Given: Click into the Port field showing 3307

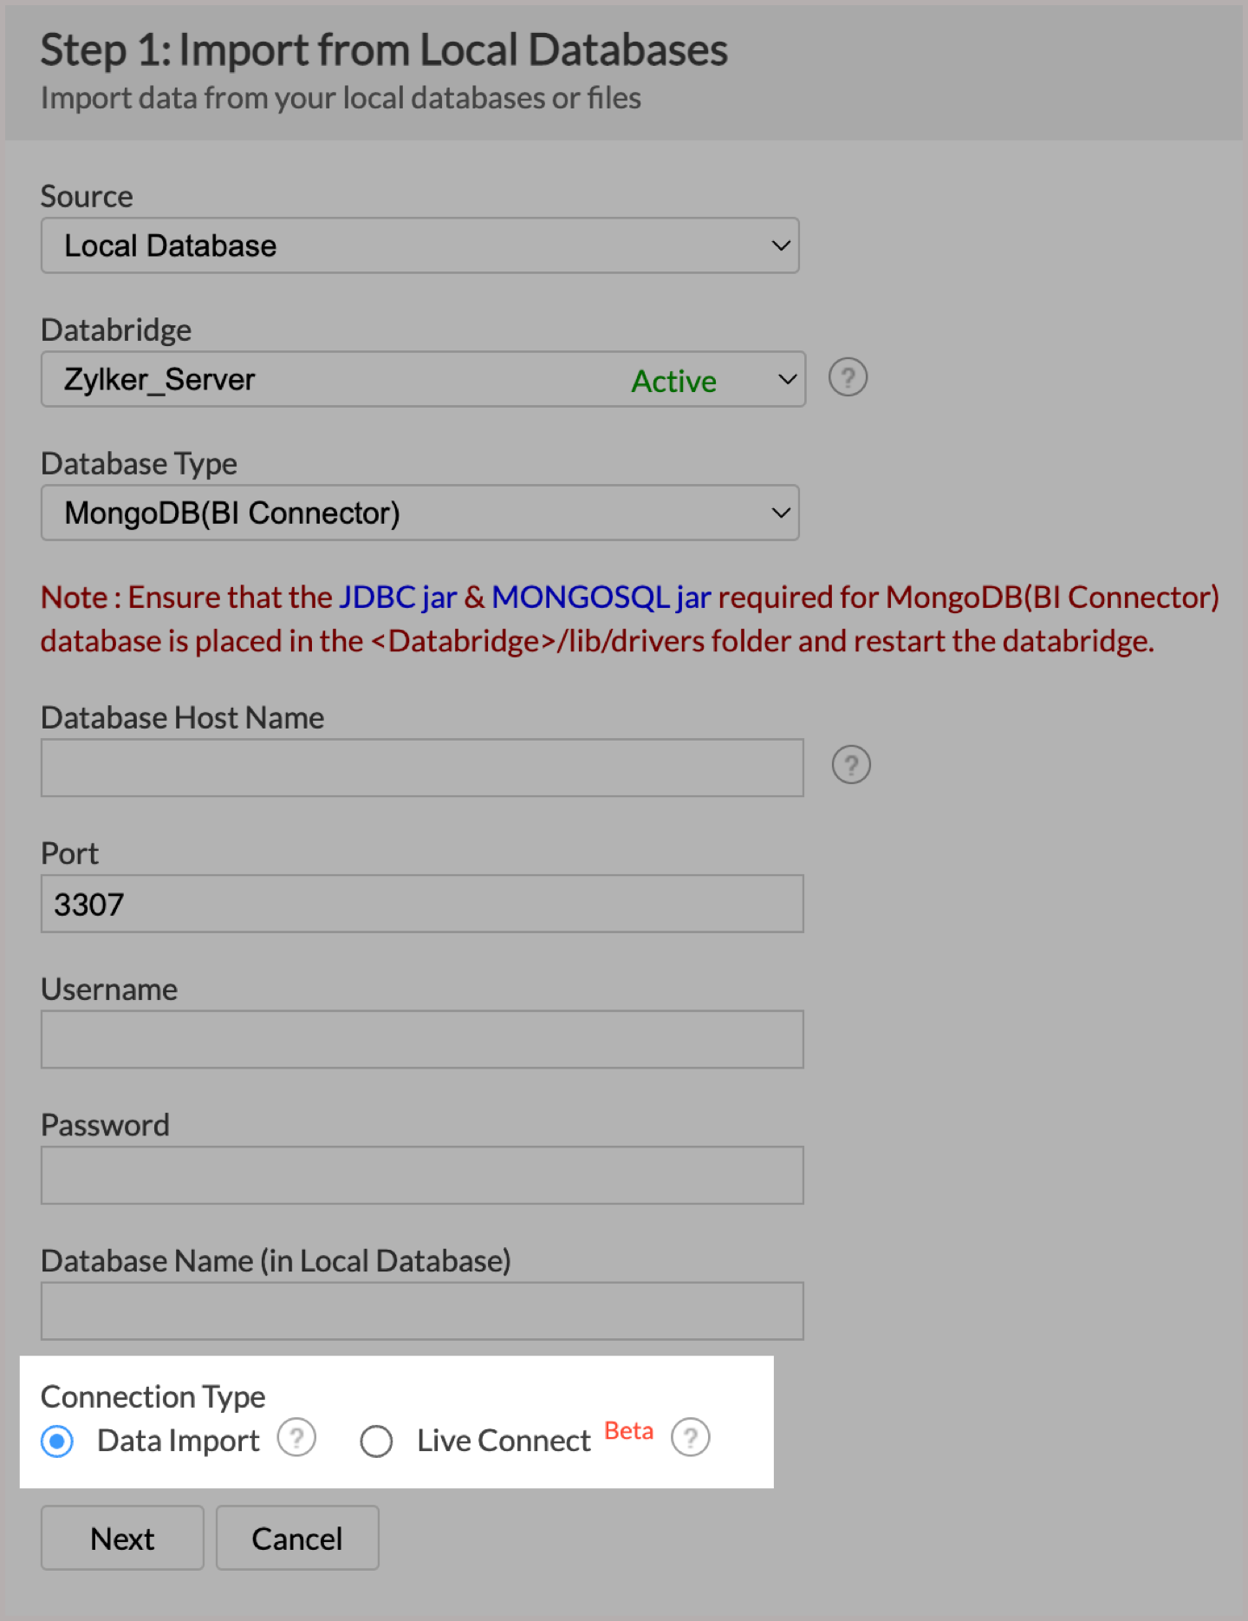Looking at the screenshot, I should coord(422,904).
